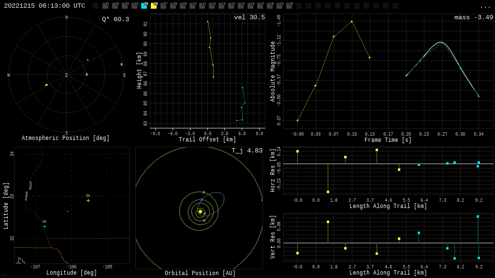The width and height of the screenshot is (495, 278).
Task: Click the cyan station 05 cross on the map
Action: click(44, 226)
